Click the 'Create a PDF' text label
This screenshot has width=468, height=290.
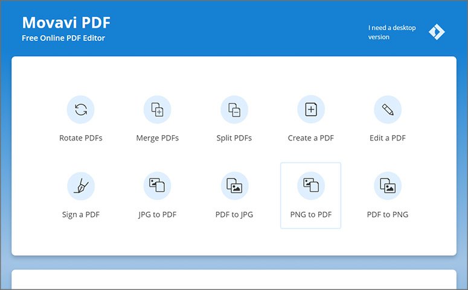(311, 138)
